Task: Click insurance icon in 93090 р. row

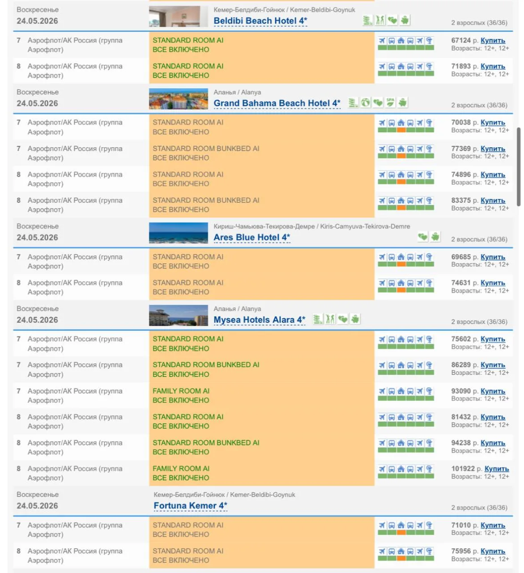Action: 429,392
